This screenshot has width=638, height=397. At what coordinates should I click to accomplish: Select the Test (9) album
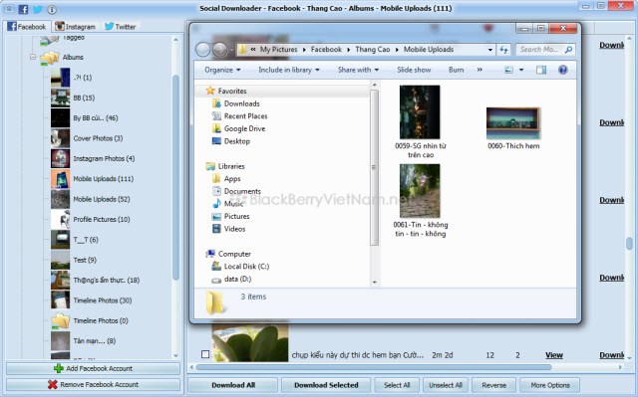point(85,261)
